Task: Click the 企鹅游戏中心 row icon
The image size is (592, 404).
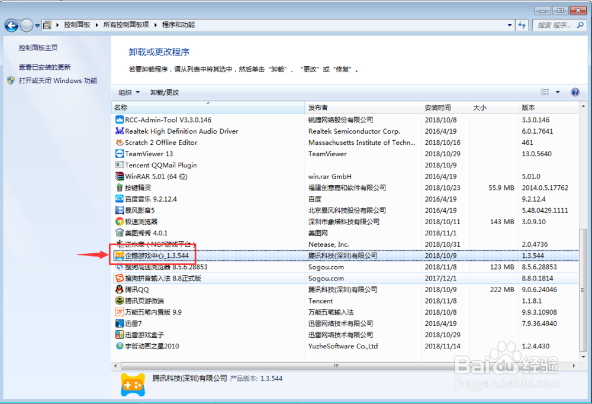Action: pyautogui.click(x=120, y=256)
